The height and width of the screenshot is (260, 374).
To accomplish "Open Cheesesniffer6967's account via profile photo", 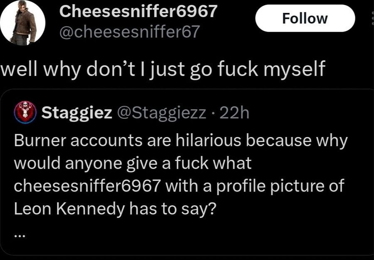I will coord(23,23).
